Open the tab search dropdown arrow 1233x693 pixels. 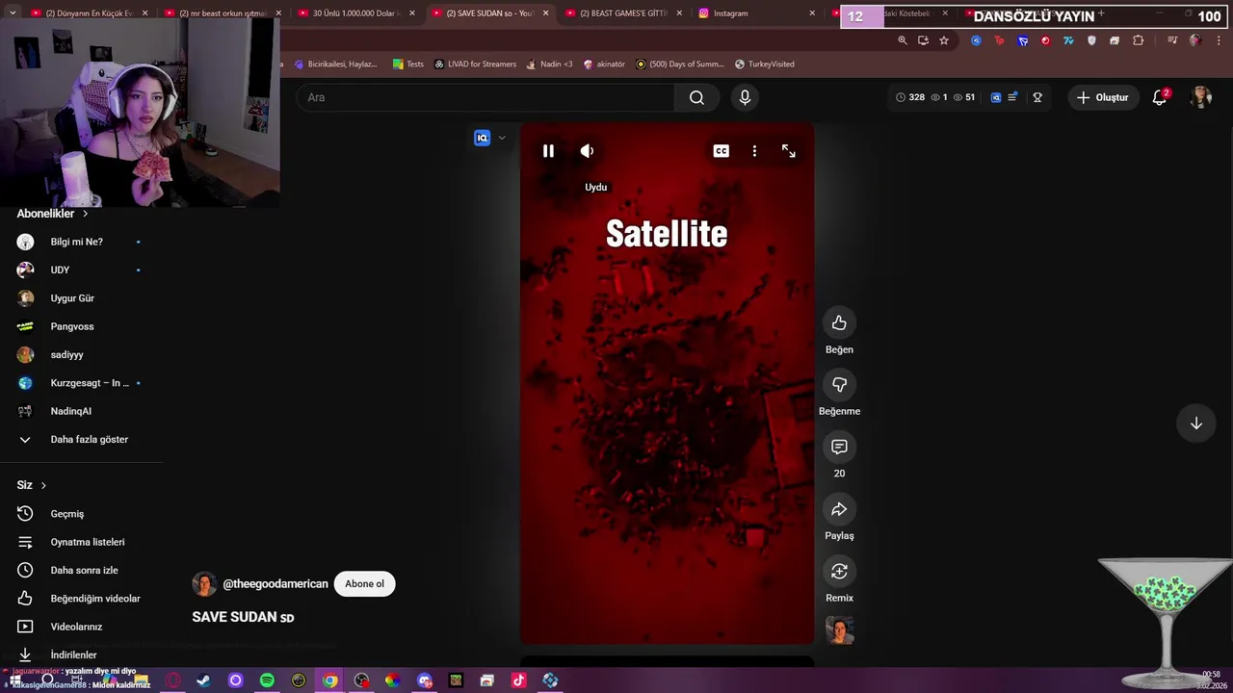tap(13, 13)
